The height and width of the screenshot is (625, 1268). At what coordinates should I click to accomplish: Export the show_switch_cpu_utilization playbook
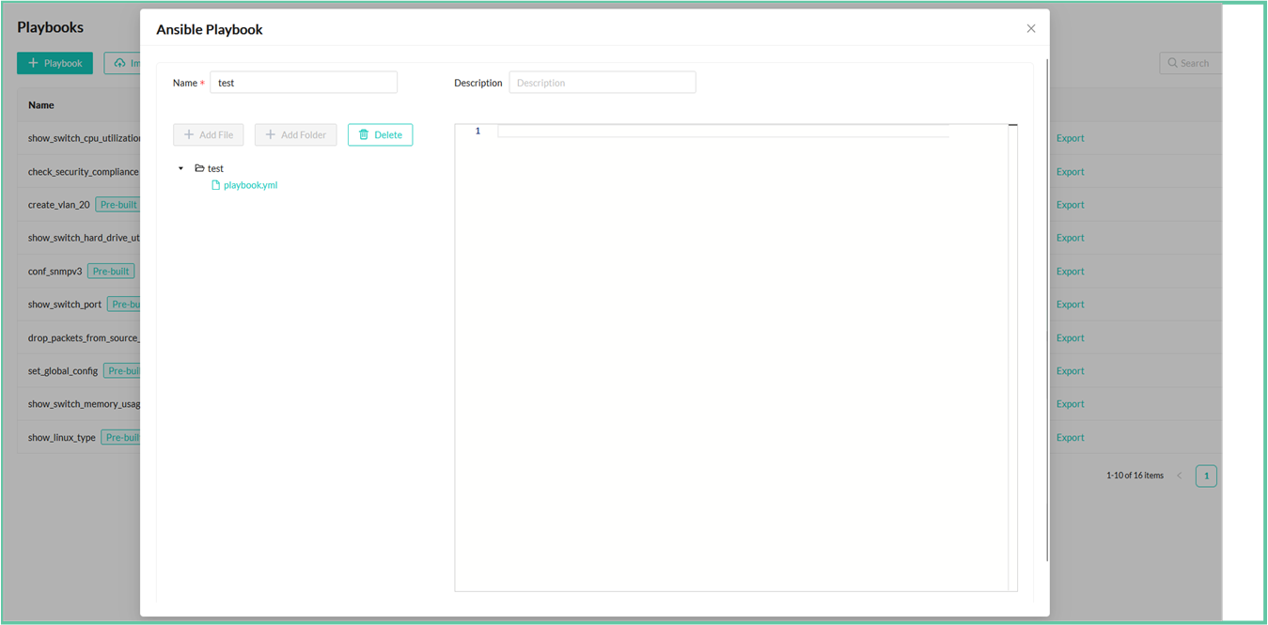pos(1070,138)
